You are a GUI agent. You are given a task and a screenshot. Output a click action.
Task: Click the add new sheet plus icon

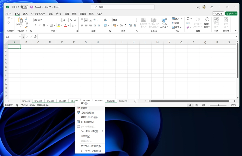[x=136, y=101]
